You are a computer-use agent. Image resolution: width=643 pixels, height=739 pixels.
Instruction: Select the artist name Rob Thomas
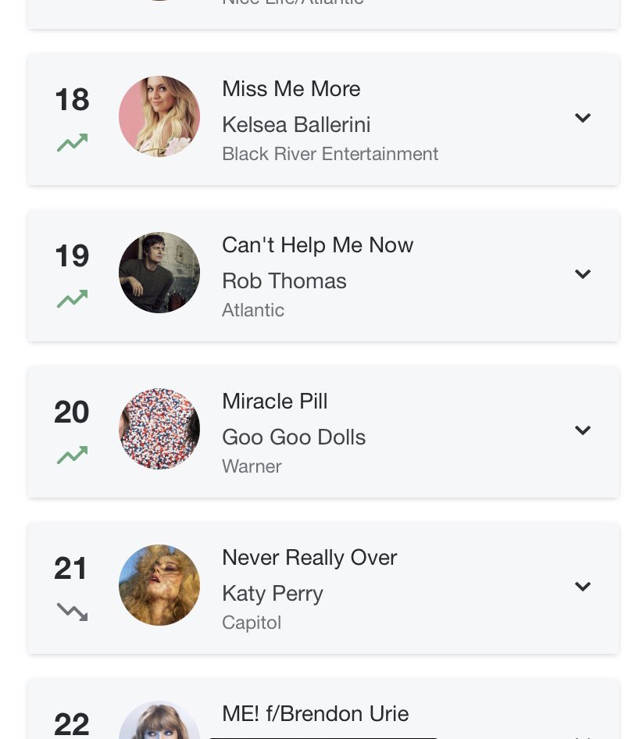284,281
